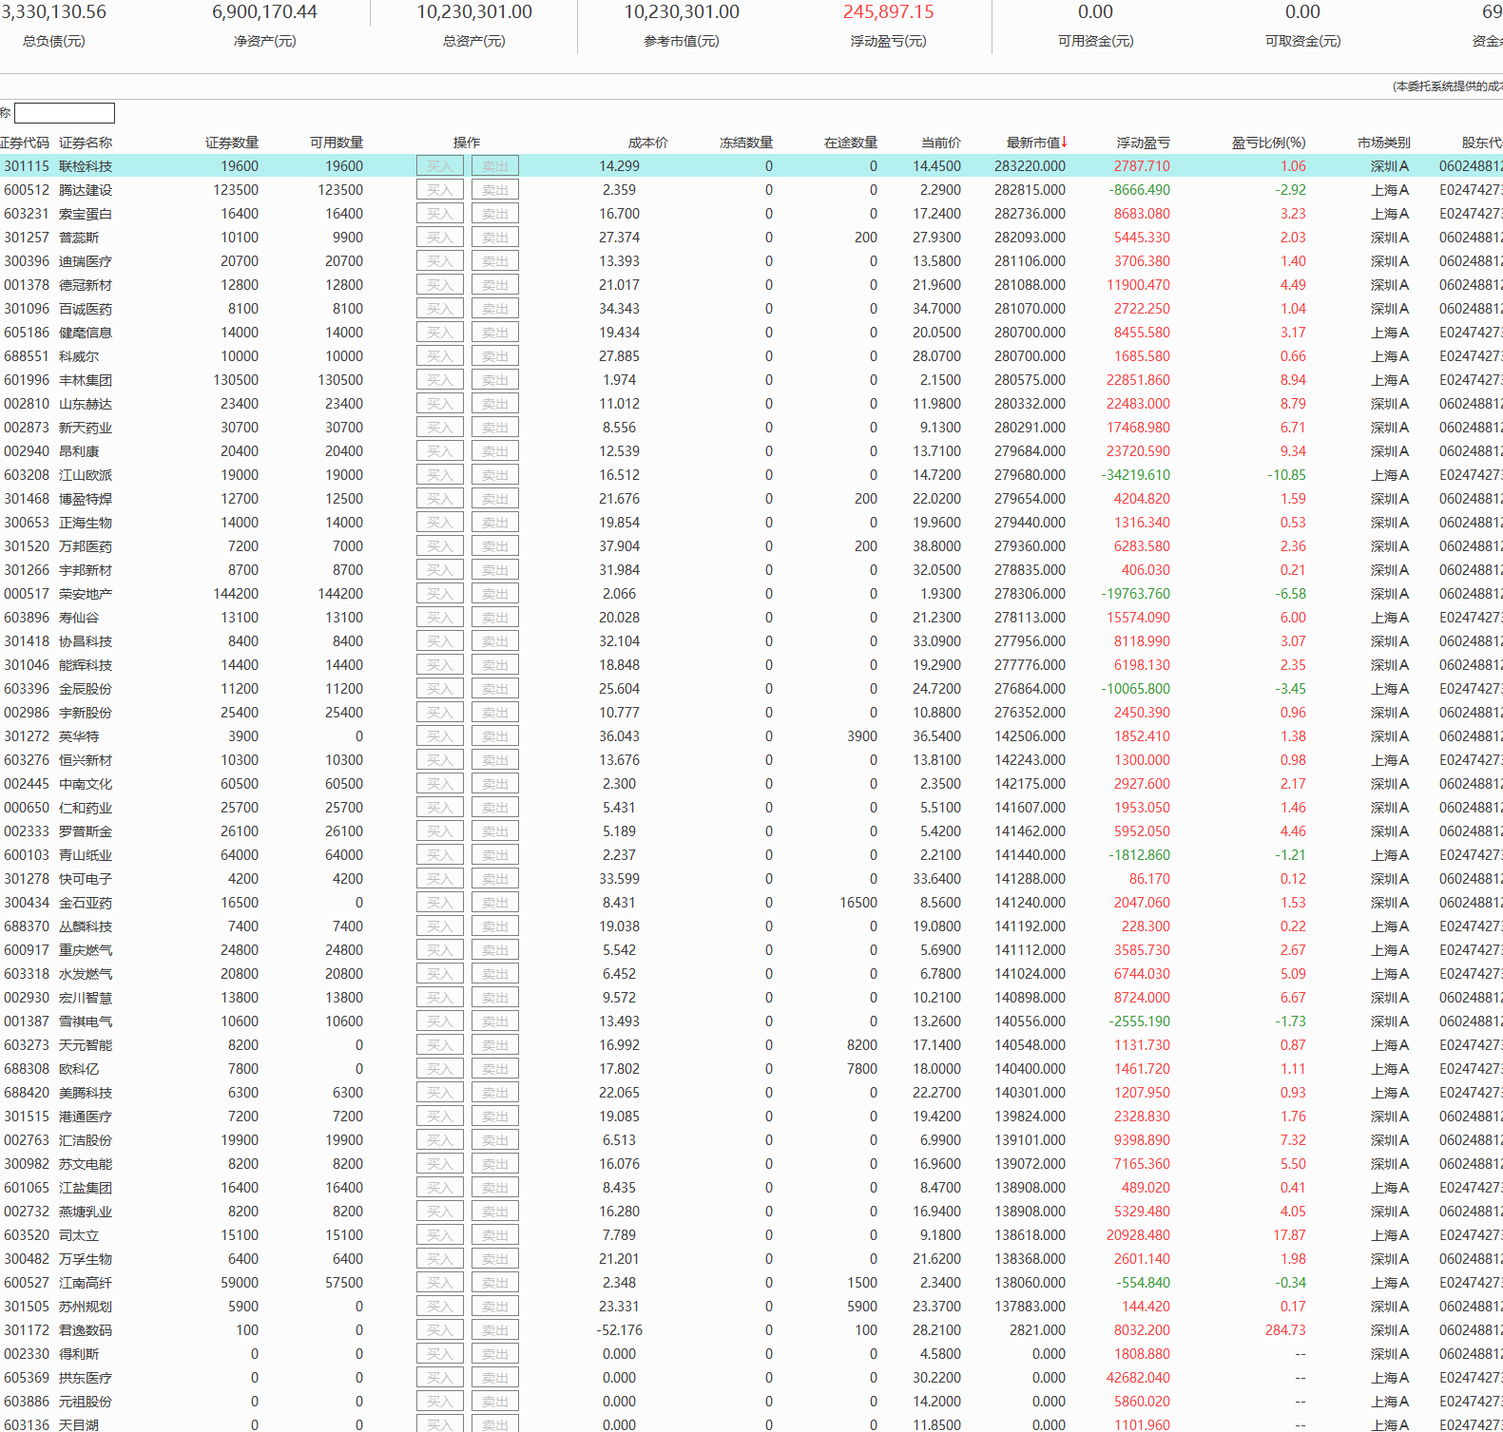Select stock code 603276 恒兴新材 row

click(751, 760)
